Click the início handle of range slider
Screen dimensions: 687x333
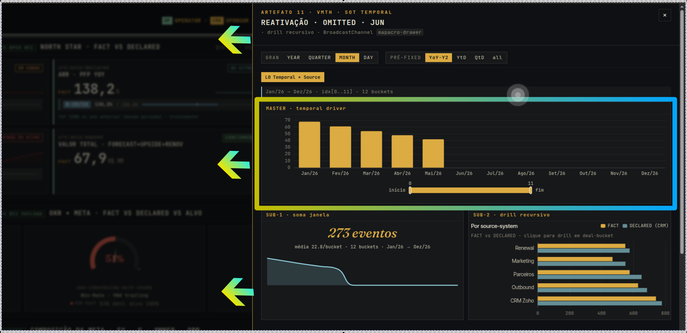point(410,190)
